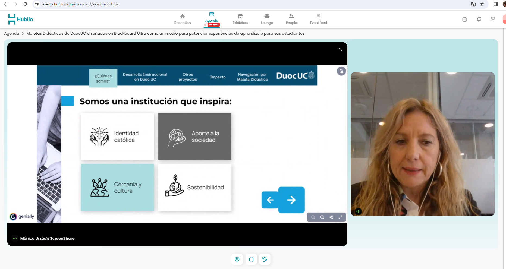Image resolution: width=506 pixels, height=269 pixels.
Task: Click the browser forward arrow
Action: (x=15, y=4)
